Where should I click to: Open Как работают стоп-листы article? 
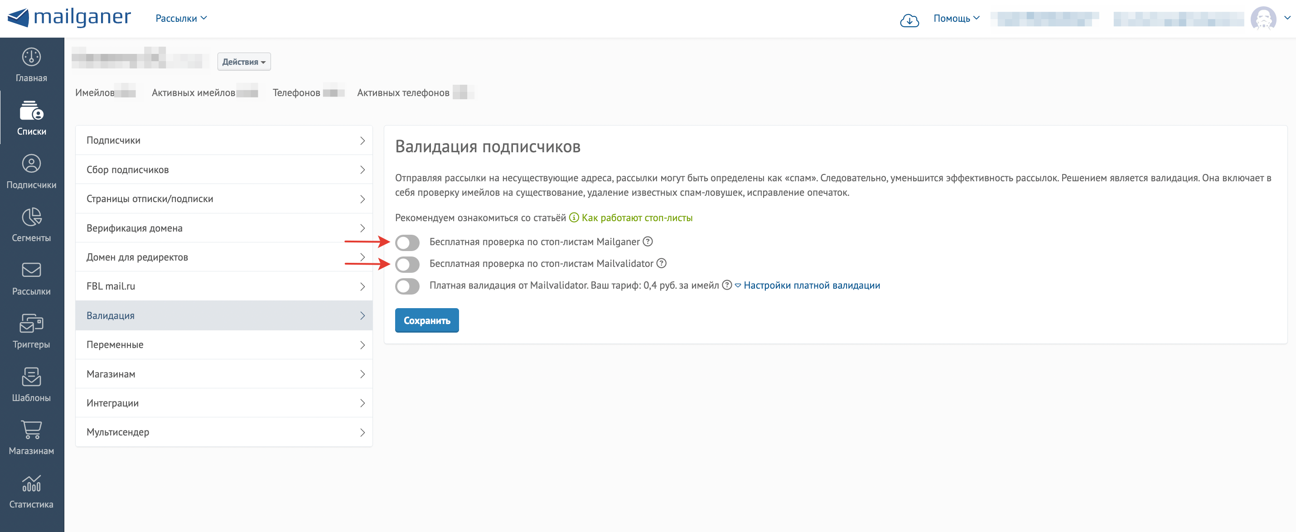click(x=637, y=218)
